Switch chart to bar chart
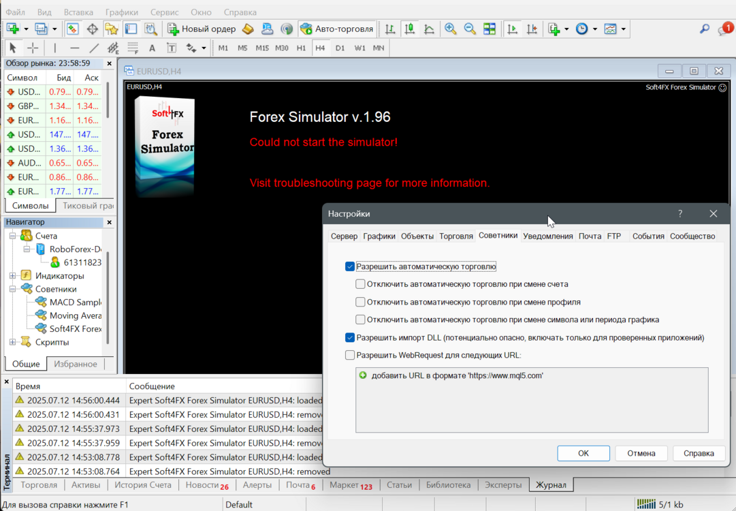Image resolution: width=736 pixels, height=511 pixels. (390, 29)
